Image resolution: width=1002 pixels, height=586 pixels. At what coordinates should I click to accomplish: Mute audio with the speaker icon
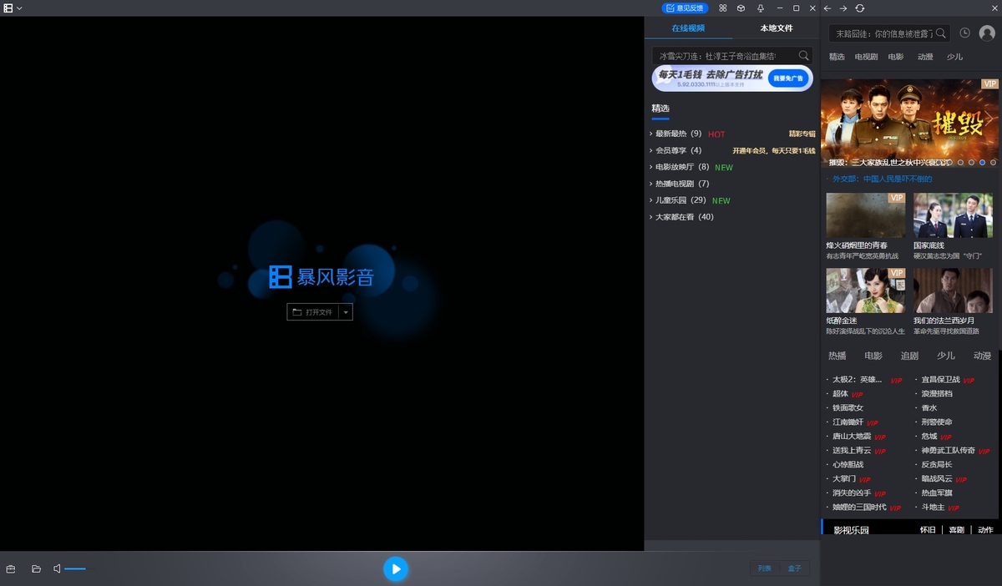[57, 568]
